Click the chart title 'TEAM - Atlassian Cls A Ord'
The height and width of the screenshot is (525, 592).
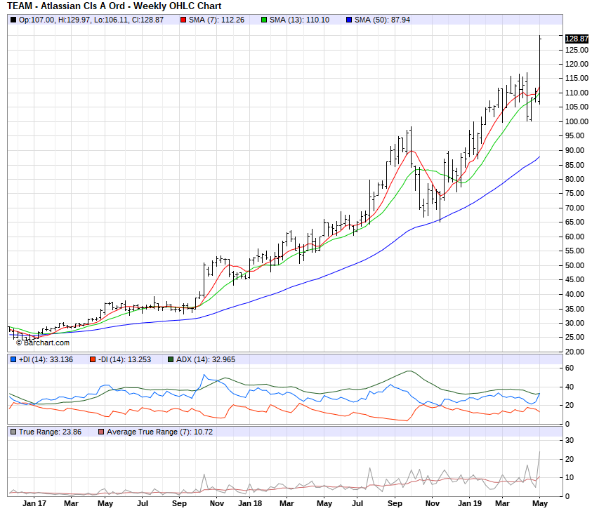click(66, 6)
